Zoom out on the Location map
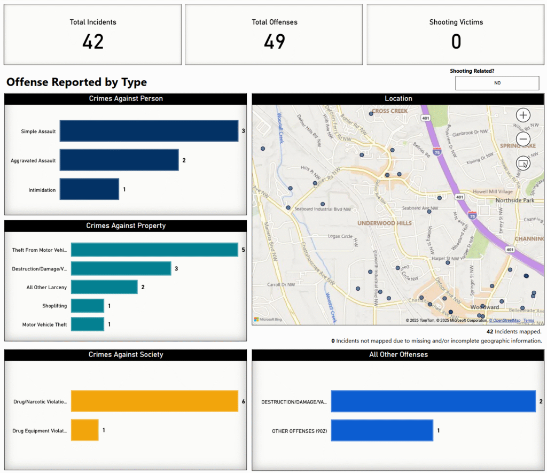The width and height of the screenshot is (547, 473). click(x=523, y=139)
